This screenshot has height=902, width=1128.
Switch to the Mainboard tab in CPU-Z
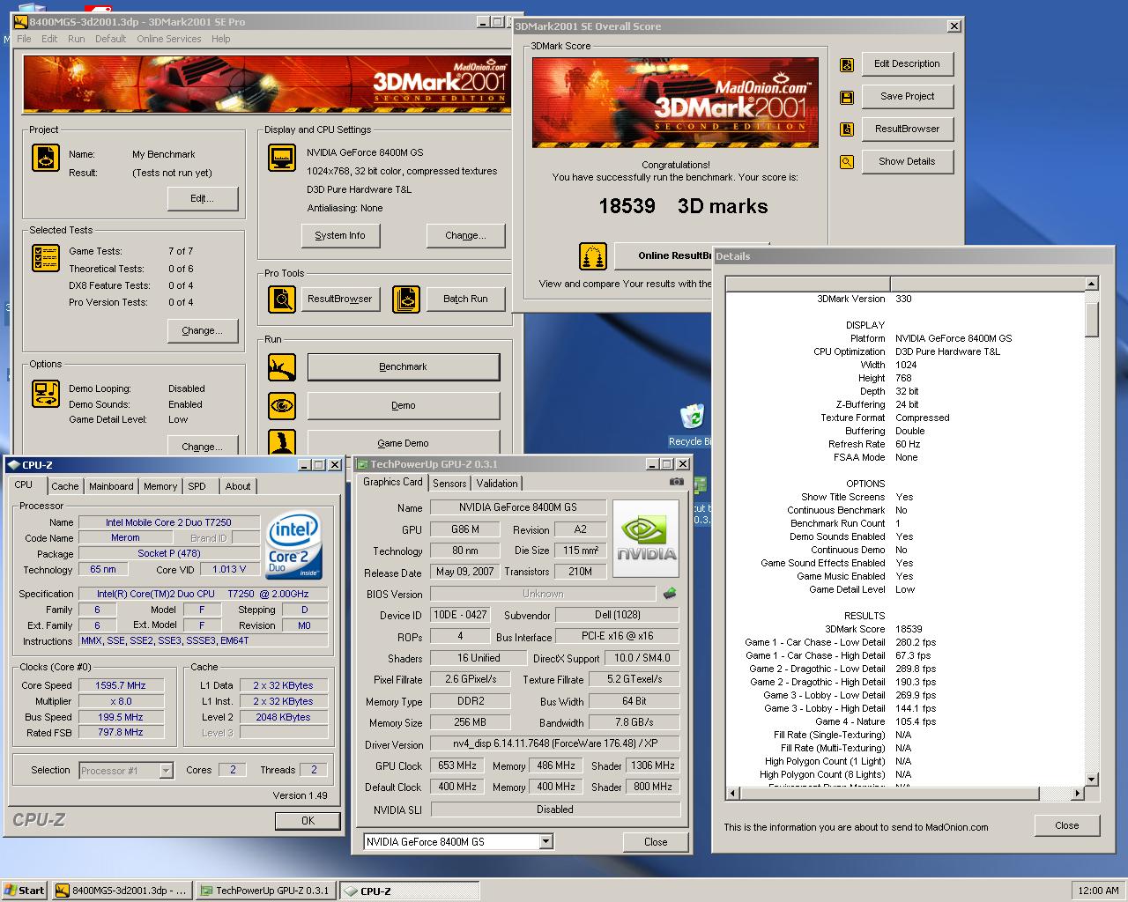coord(111,486)
